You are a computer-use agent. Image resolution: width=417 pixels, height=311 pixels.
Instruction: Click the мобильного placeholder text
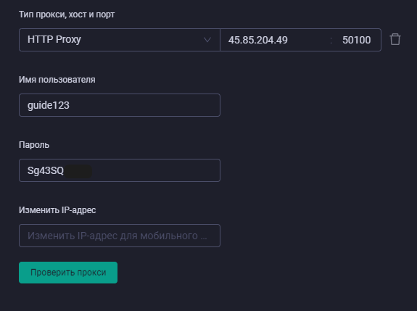pos(169,236)
